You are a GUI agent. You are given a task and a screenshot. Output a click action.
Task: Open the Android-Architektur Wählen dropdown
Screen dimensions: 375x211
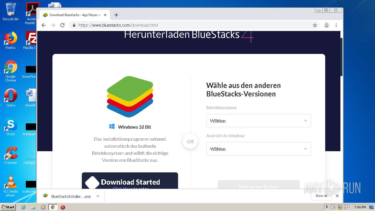(x=258, y=149)
